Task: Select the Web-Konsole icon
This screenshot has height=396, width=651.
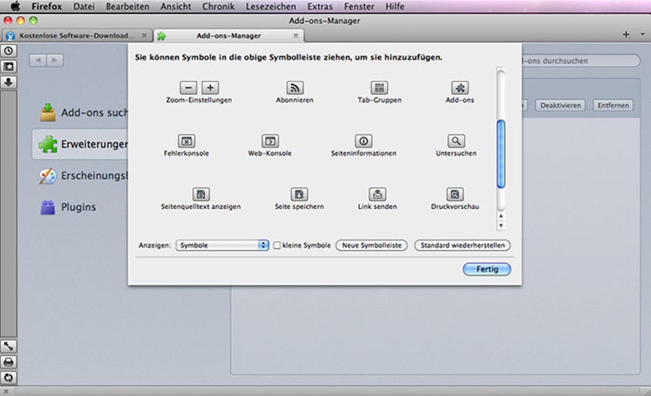Action: pyautogui.click(x=269, y=140)
